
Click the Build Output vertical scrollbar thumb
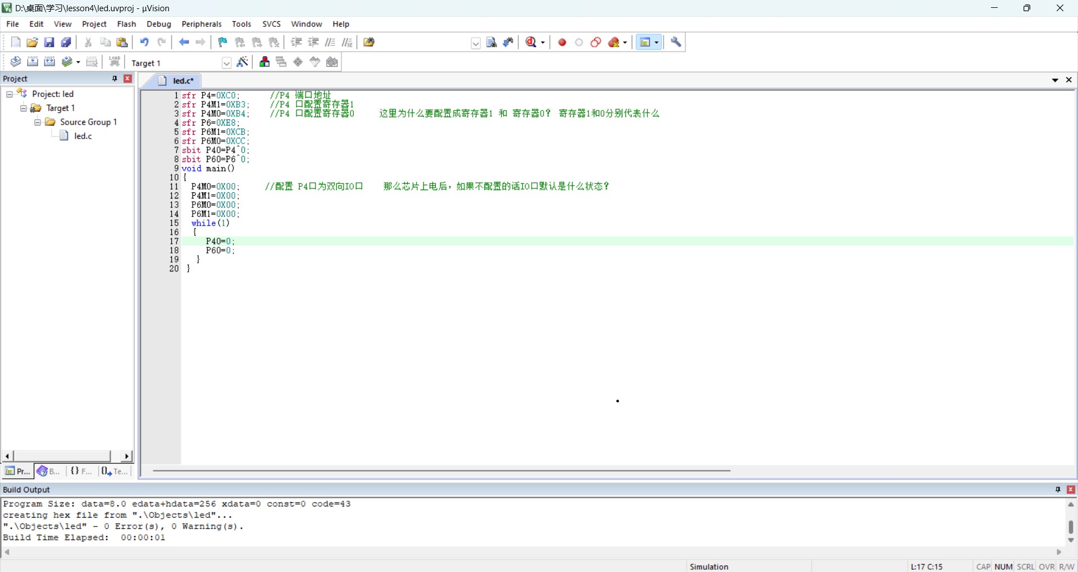[1071, 527]
